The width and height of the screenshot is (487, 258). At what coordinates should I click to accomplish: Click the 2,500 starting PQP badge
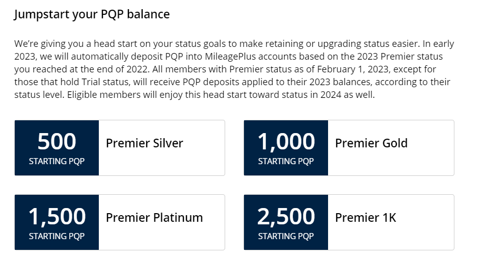286,222
